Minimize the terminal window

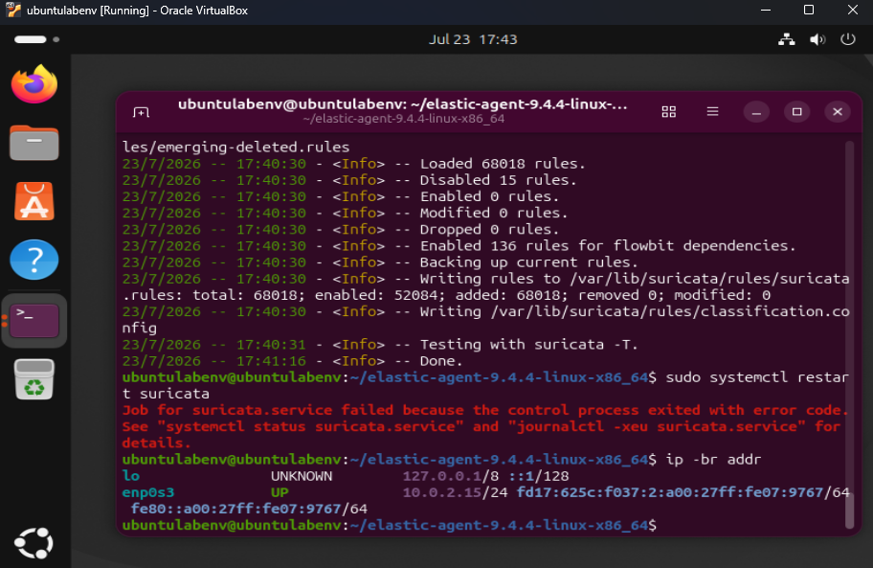(756, 112)
